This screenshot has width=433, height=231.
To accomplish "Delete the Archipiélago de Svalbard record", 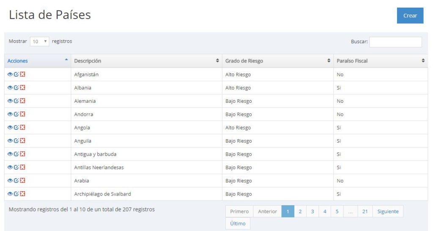I will click(x=23, y=194).
